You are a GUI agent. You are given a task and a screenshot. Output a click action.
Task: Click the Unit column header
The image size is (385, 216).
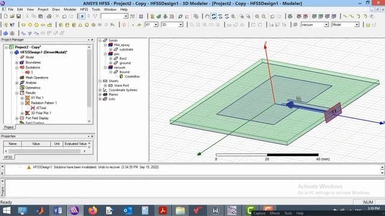(x=57, y=144)
